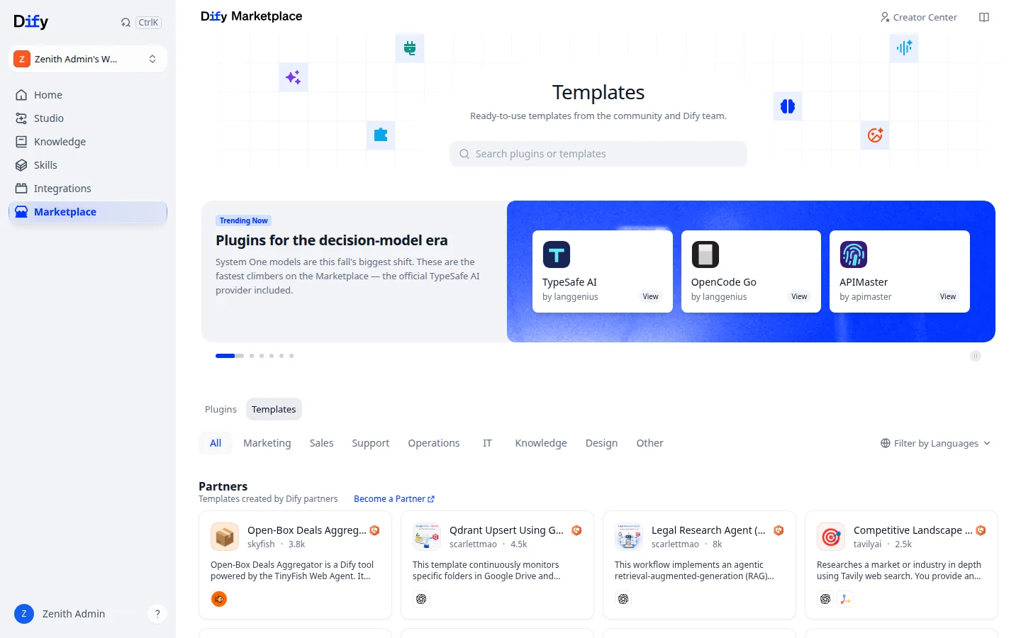
Task: Pause the trending carousel autoplay
Action: pyautogui.click(x=976, y=356)
